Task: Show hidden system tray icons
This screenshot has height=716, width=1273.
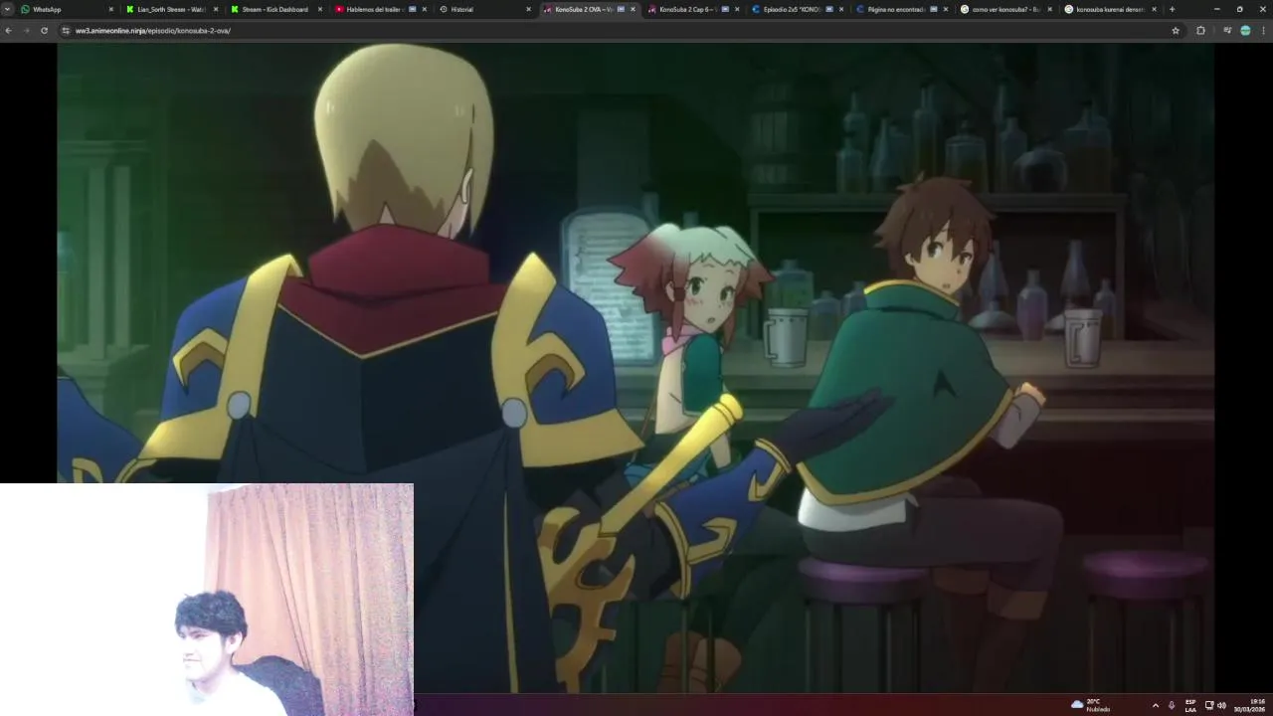Action: tap(1155, 705)
